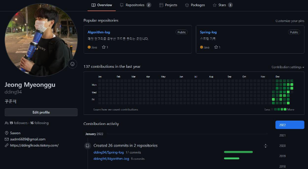Click the smiley set-status icon on avatar
The width and height of the screenshot is (308, 169).
coord(72,64)
